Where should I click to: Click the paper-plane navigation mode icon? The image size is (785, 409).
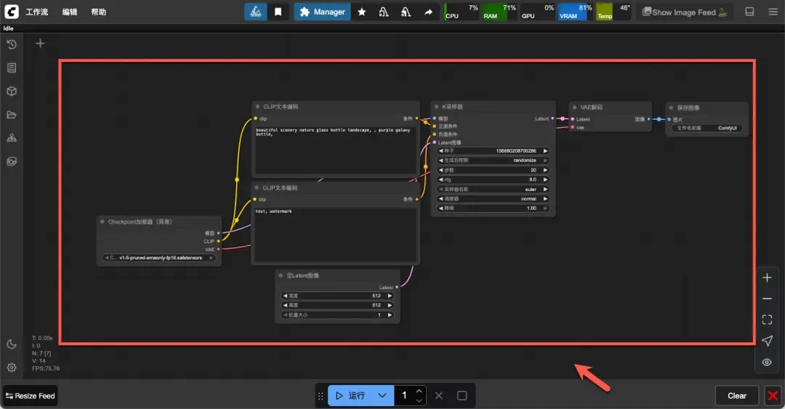[x=767, y=341]
